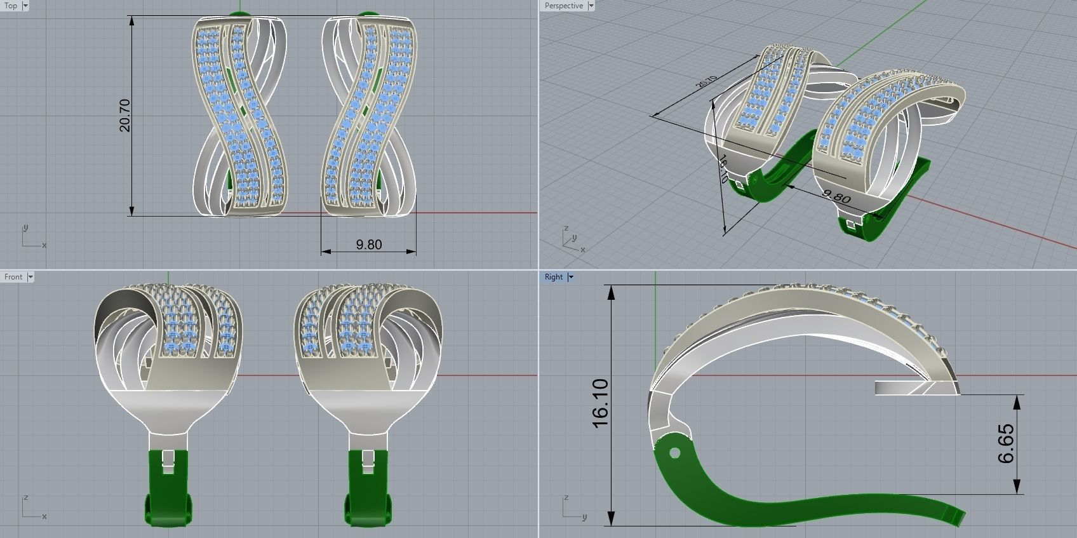Click the axis icon in Top viewport
The image size is (1077, 538).
pos(34,236)
